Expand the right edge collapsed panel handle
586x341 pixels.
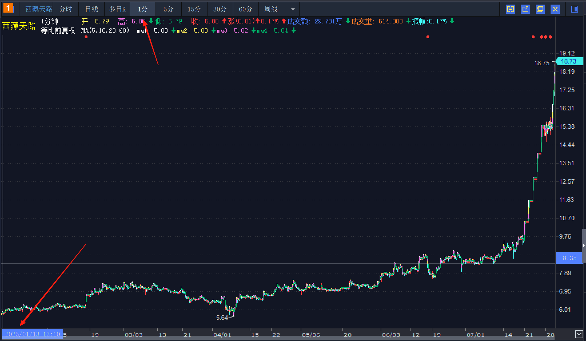click(x=584, y=246)
